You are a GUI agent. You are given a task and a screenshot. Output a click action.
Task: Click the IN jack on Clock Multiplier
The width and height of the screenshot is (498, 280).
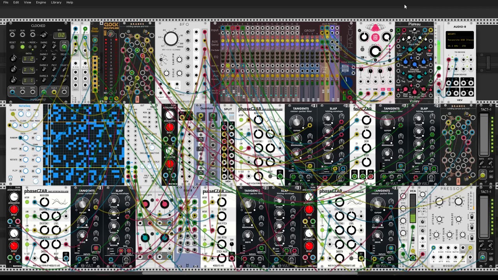click(106, 98)
